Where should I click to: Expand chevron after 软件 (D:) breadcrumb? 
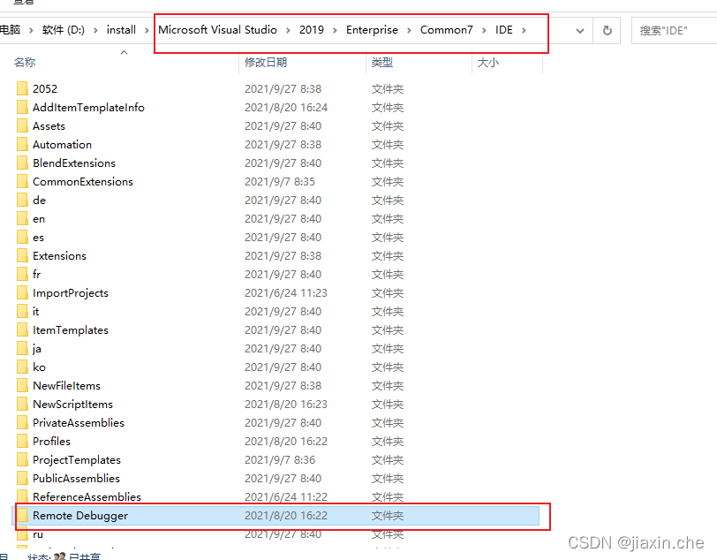95,30
